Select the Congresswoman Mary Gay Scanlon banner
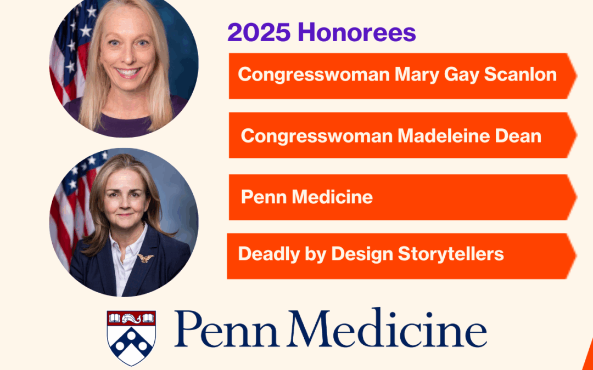Image resolution: width=593 pixels, height=370 pixels. pos(402,76)
